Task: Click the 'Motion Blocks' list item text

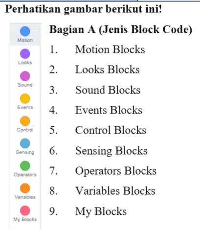Action: 110,49
